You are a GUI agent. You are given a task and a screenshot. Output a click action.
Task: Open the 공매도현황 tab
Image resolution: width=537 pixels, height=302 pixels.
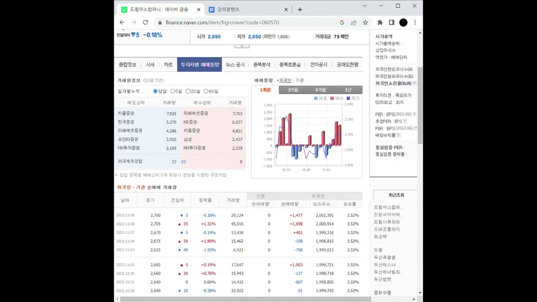[x=348, y=65]
